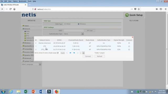Bookmark this page with the star
The height and width of the screenshot is (94, 168).
tap(139, 9)
